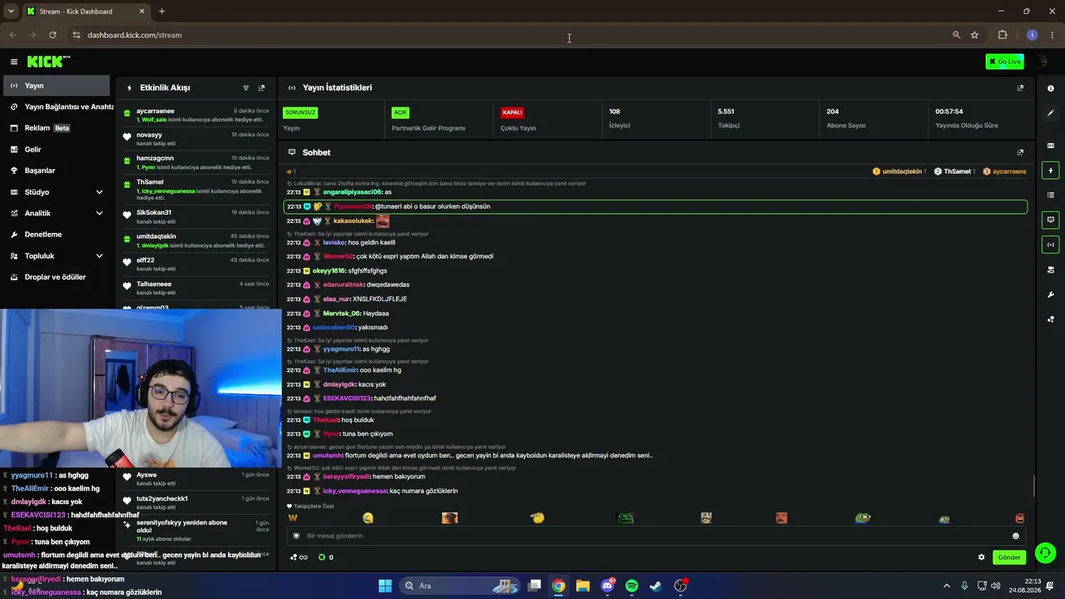Image resolution: width=1065 pixels, height=599 pixels.
Task: Click the W emote in quick emotes
Action: 293,518
